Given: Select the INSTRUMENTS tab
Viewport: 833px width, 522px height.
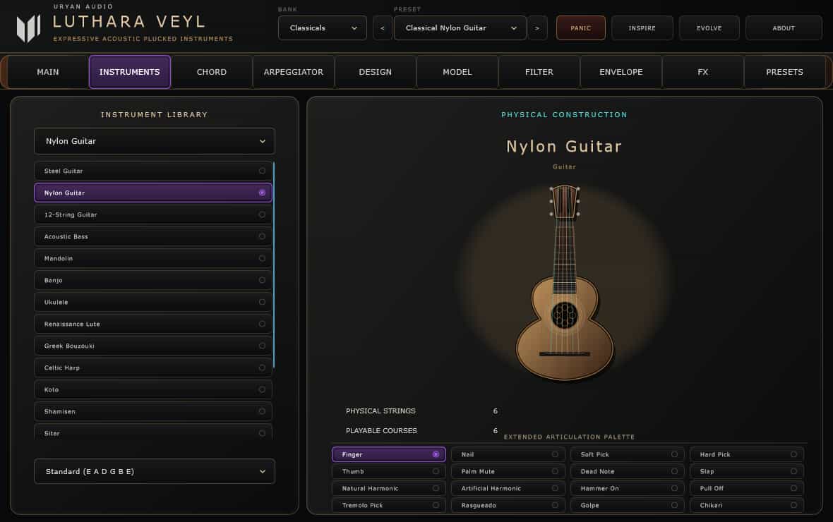Looking at the screenshot, I should [x=130, y=72].
